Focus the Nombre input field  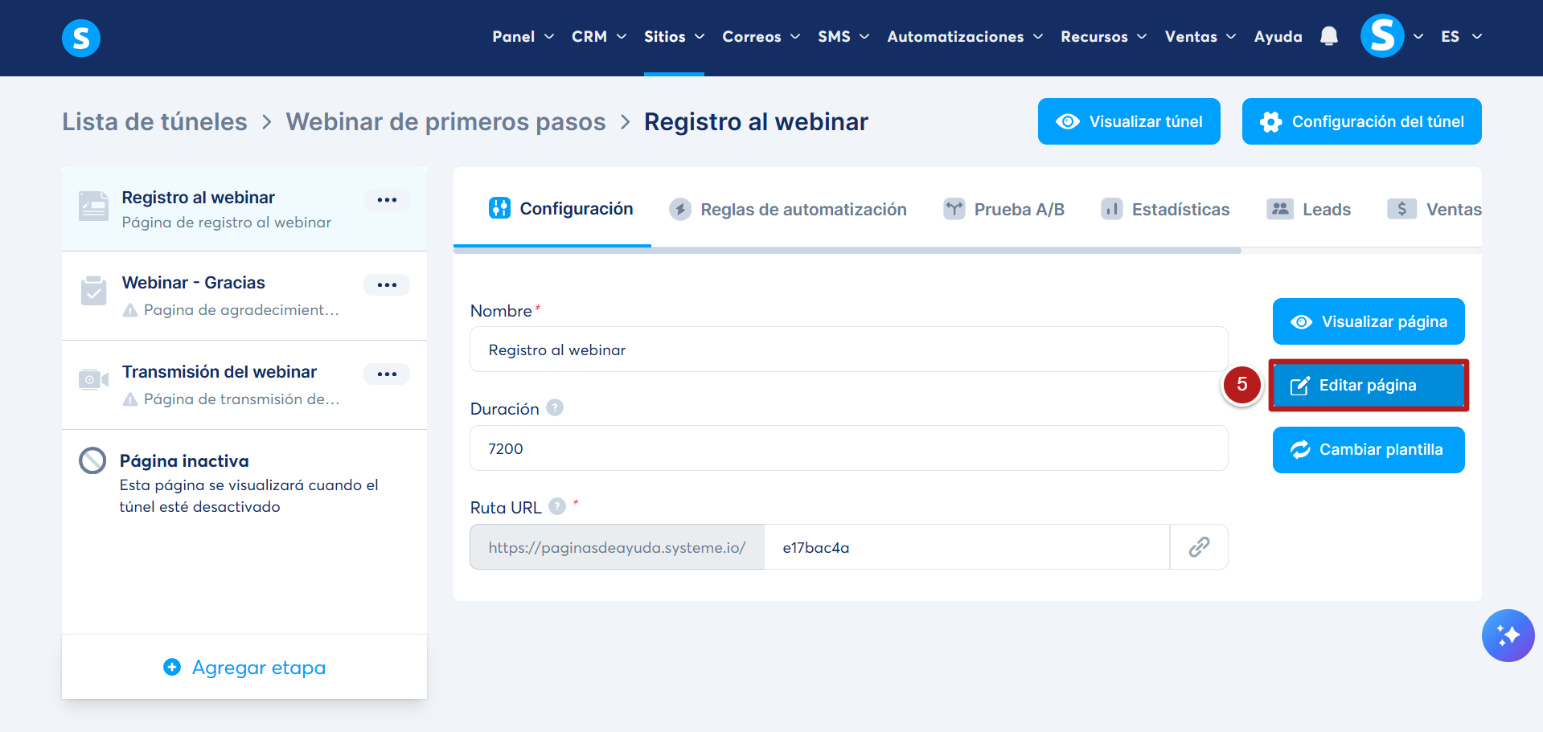click(848, 349)
